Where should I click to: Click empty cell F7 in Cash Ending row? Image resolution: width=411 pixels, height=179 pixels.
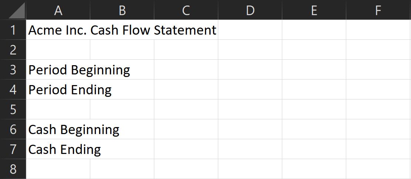coord(378,149)
